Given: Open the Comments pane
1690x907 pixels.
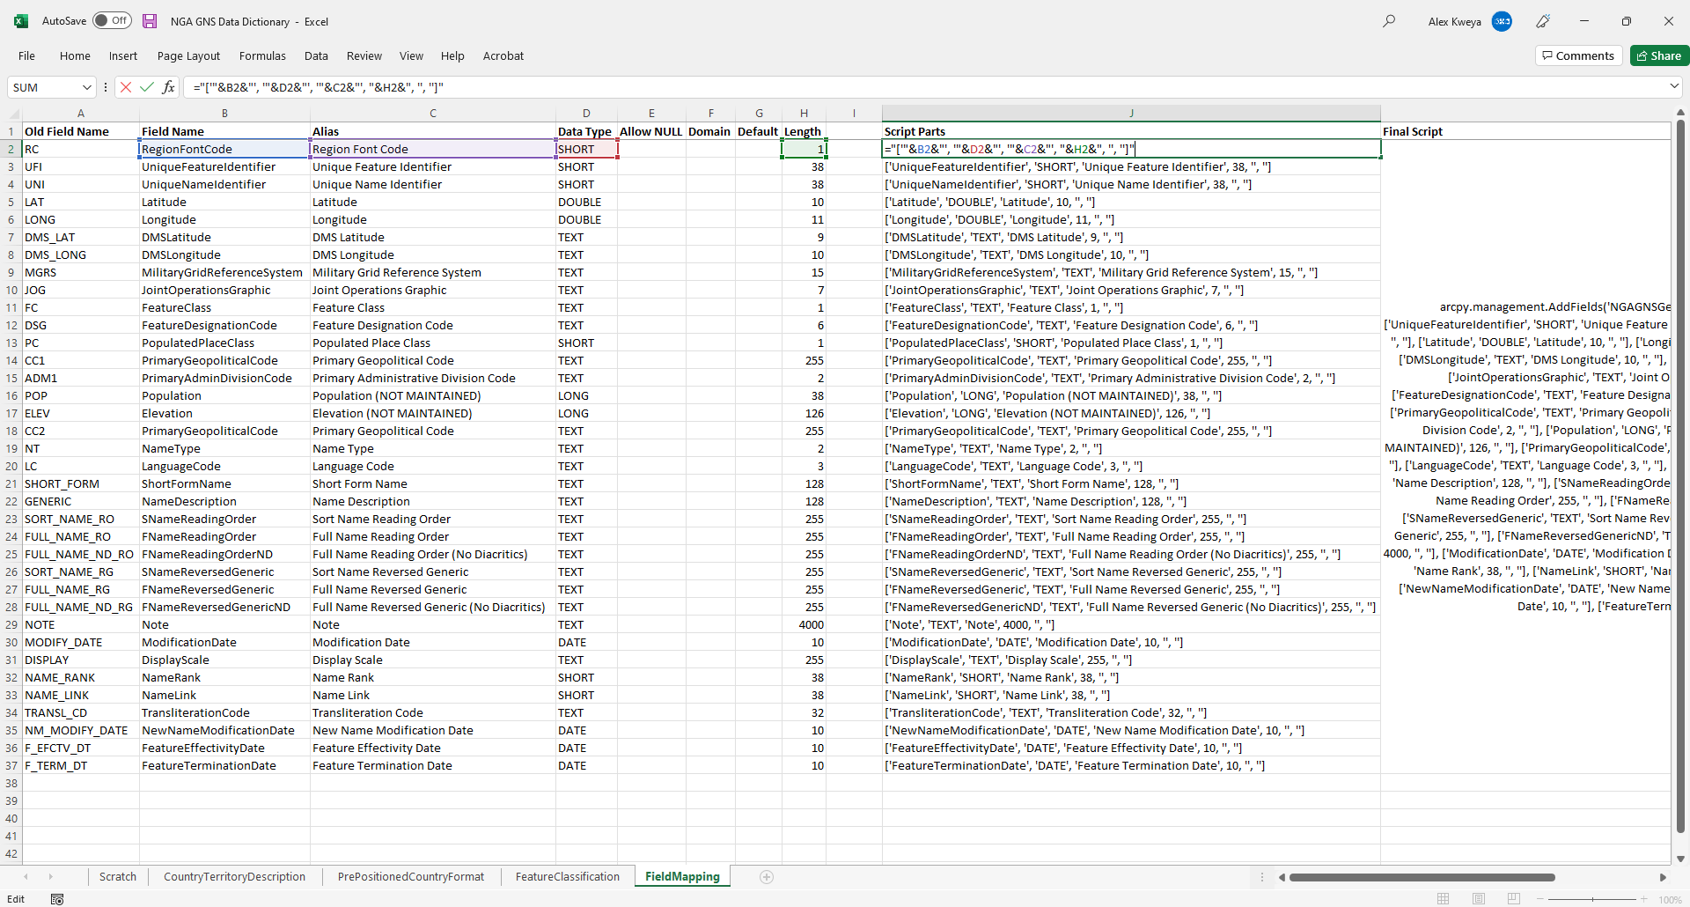Looking at the screenshot, I should point(1578,55).
